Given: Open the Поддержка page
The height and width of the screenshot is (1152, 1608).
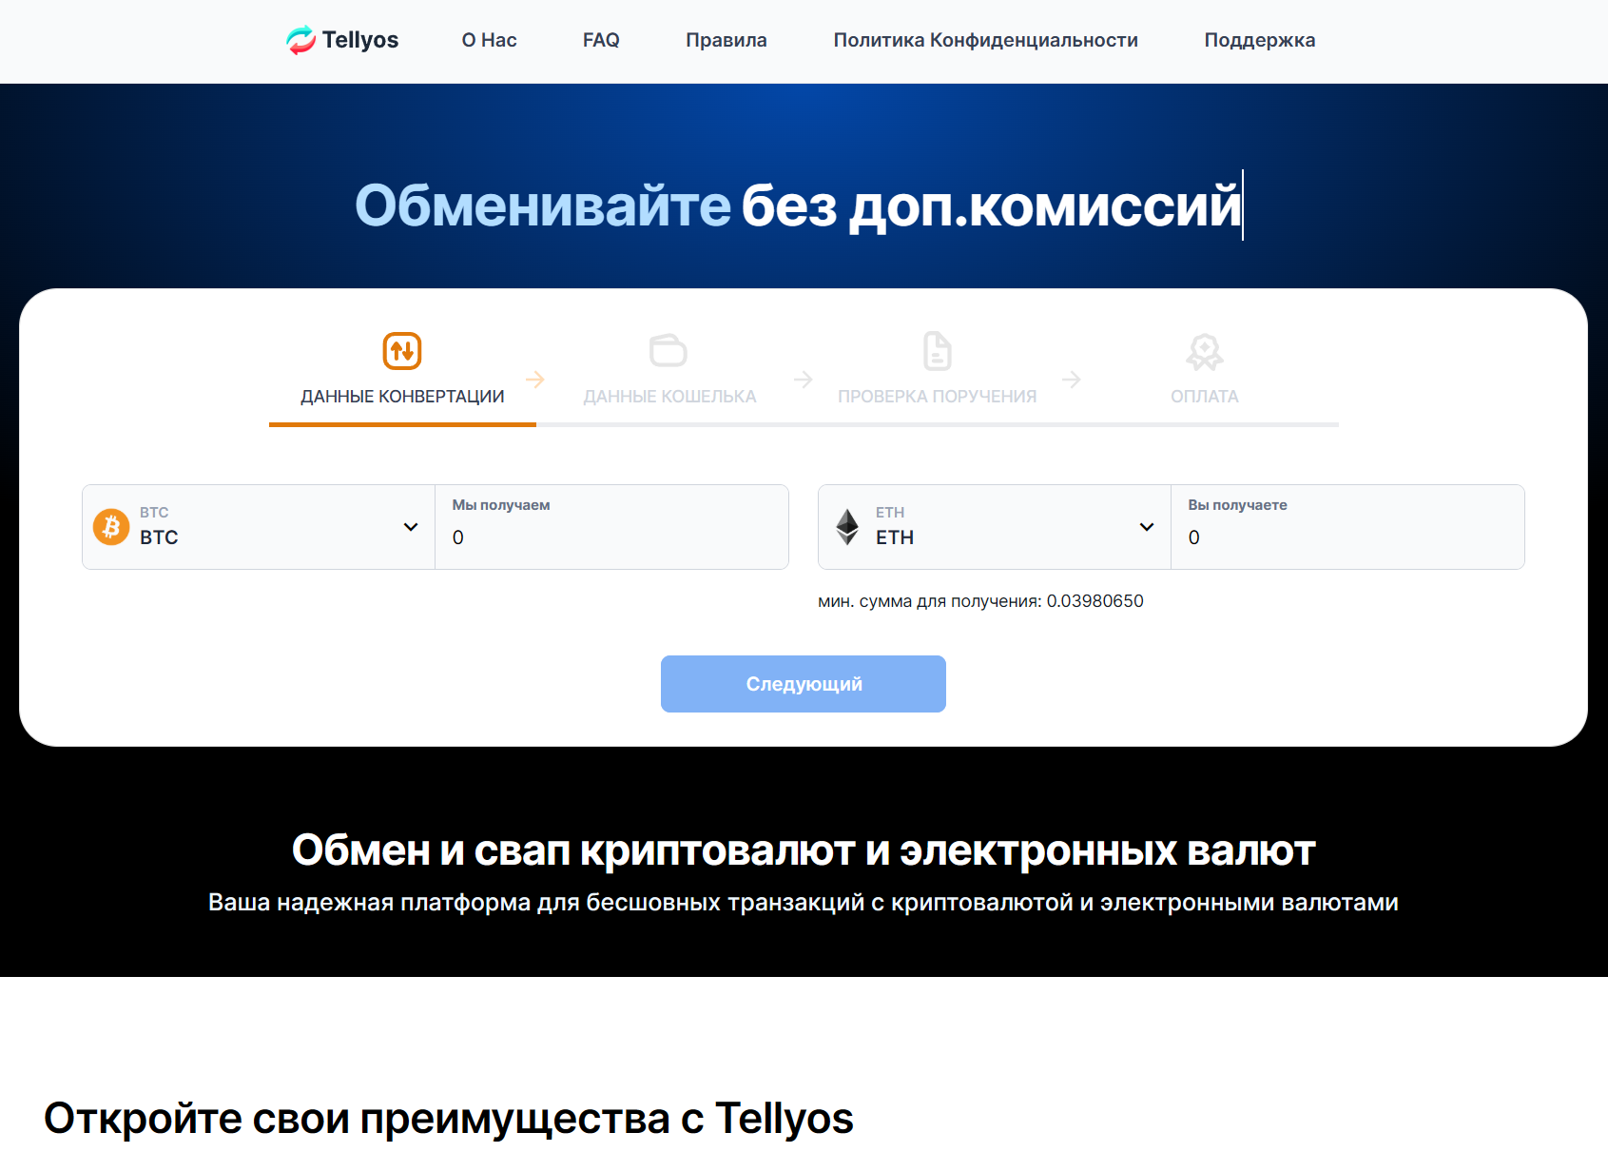Looking at the screenshot, I should tap(1259, 40).
